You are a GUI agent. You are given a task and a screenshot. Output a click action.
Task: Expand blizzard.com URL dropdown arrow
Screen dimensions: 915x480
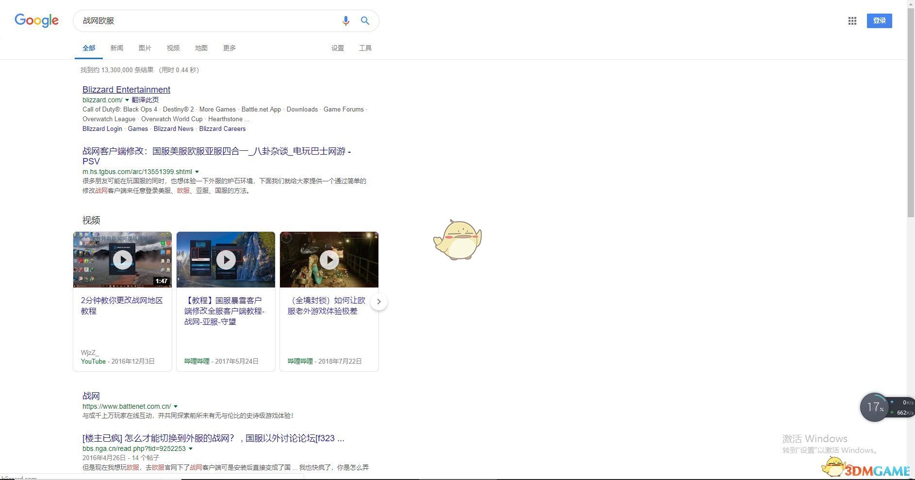point(127,100)
